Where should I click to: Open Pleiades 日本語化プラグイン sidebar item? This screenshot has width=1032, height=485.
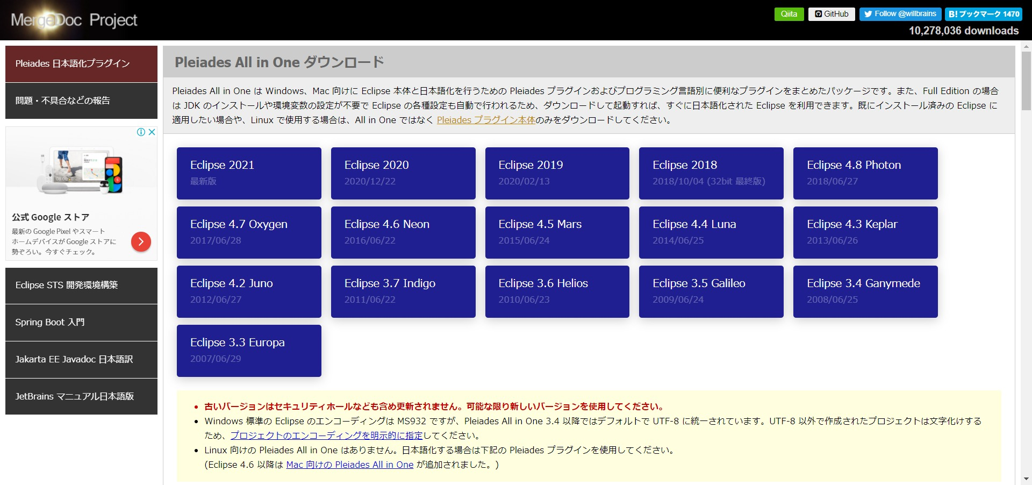[81, 63]
